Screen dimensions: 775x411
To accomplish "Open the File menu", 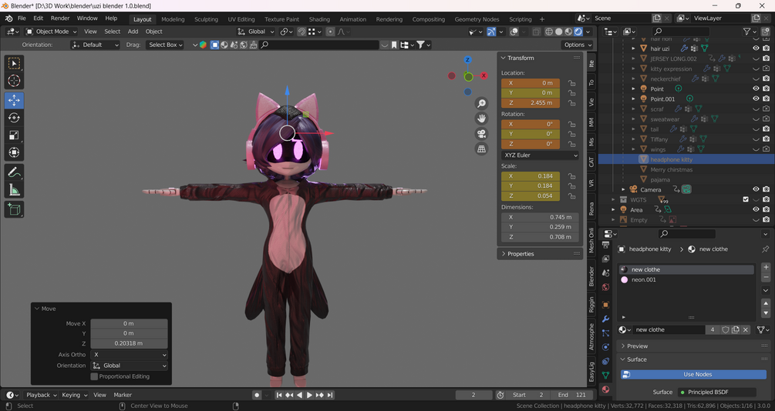I will tap(22, 18).
